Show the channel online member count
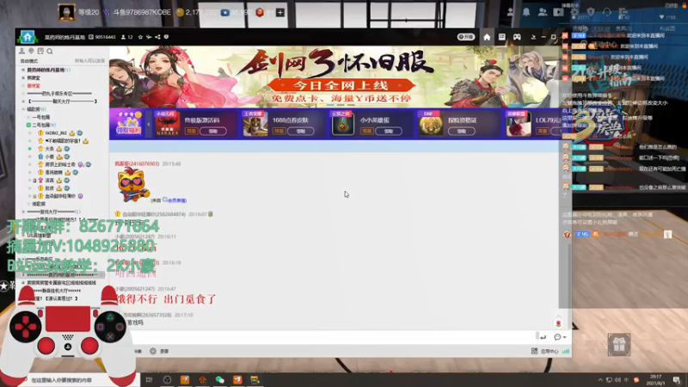The width and height of the screenshot is (688, 387). point(126,37)
